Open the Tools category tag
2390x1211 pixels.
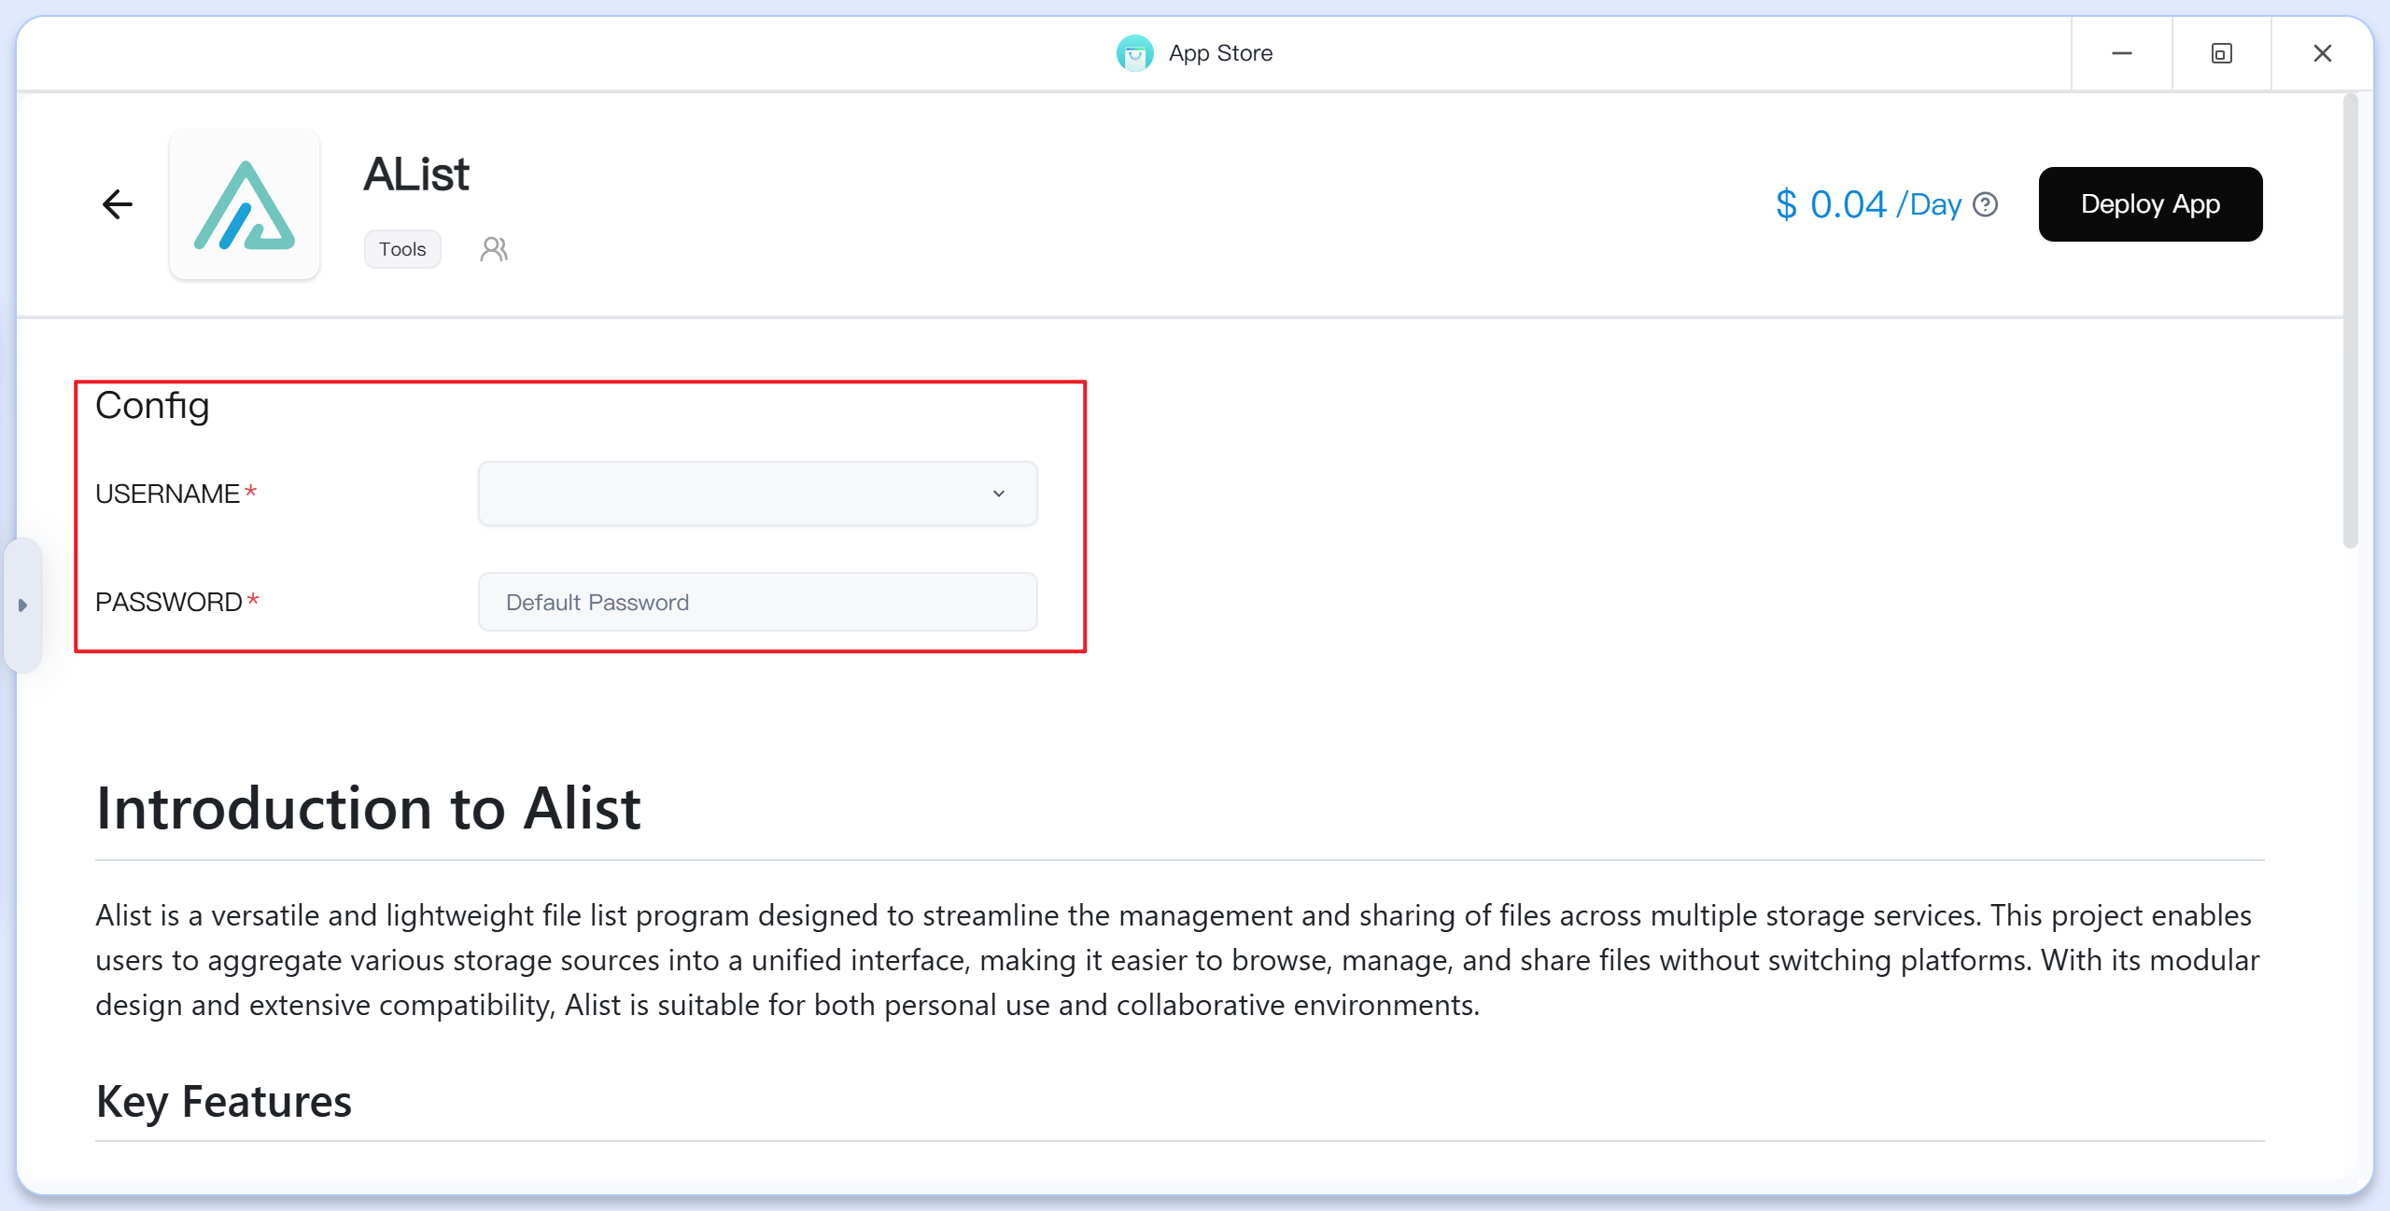click(402, 249)
